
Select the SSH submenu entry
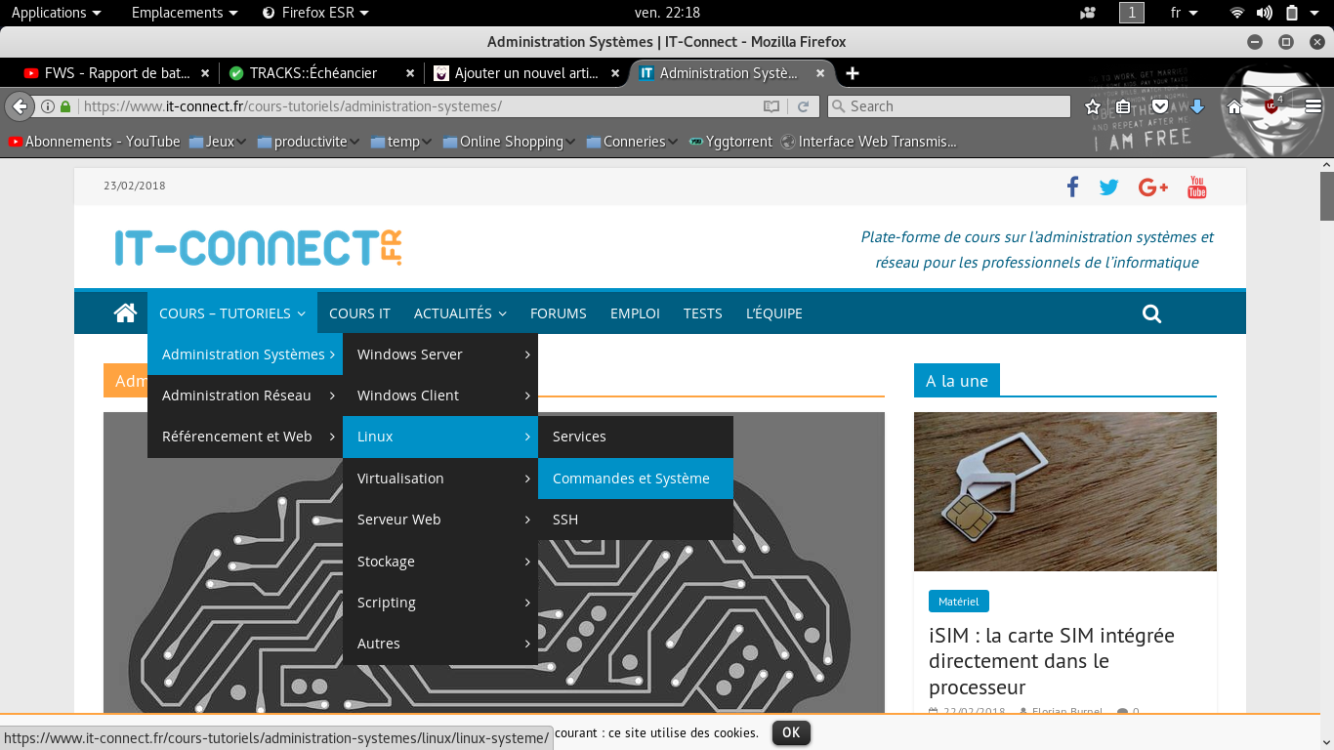(636, 520)
